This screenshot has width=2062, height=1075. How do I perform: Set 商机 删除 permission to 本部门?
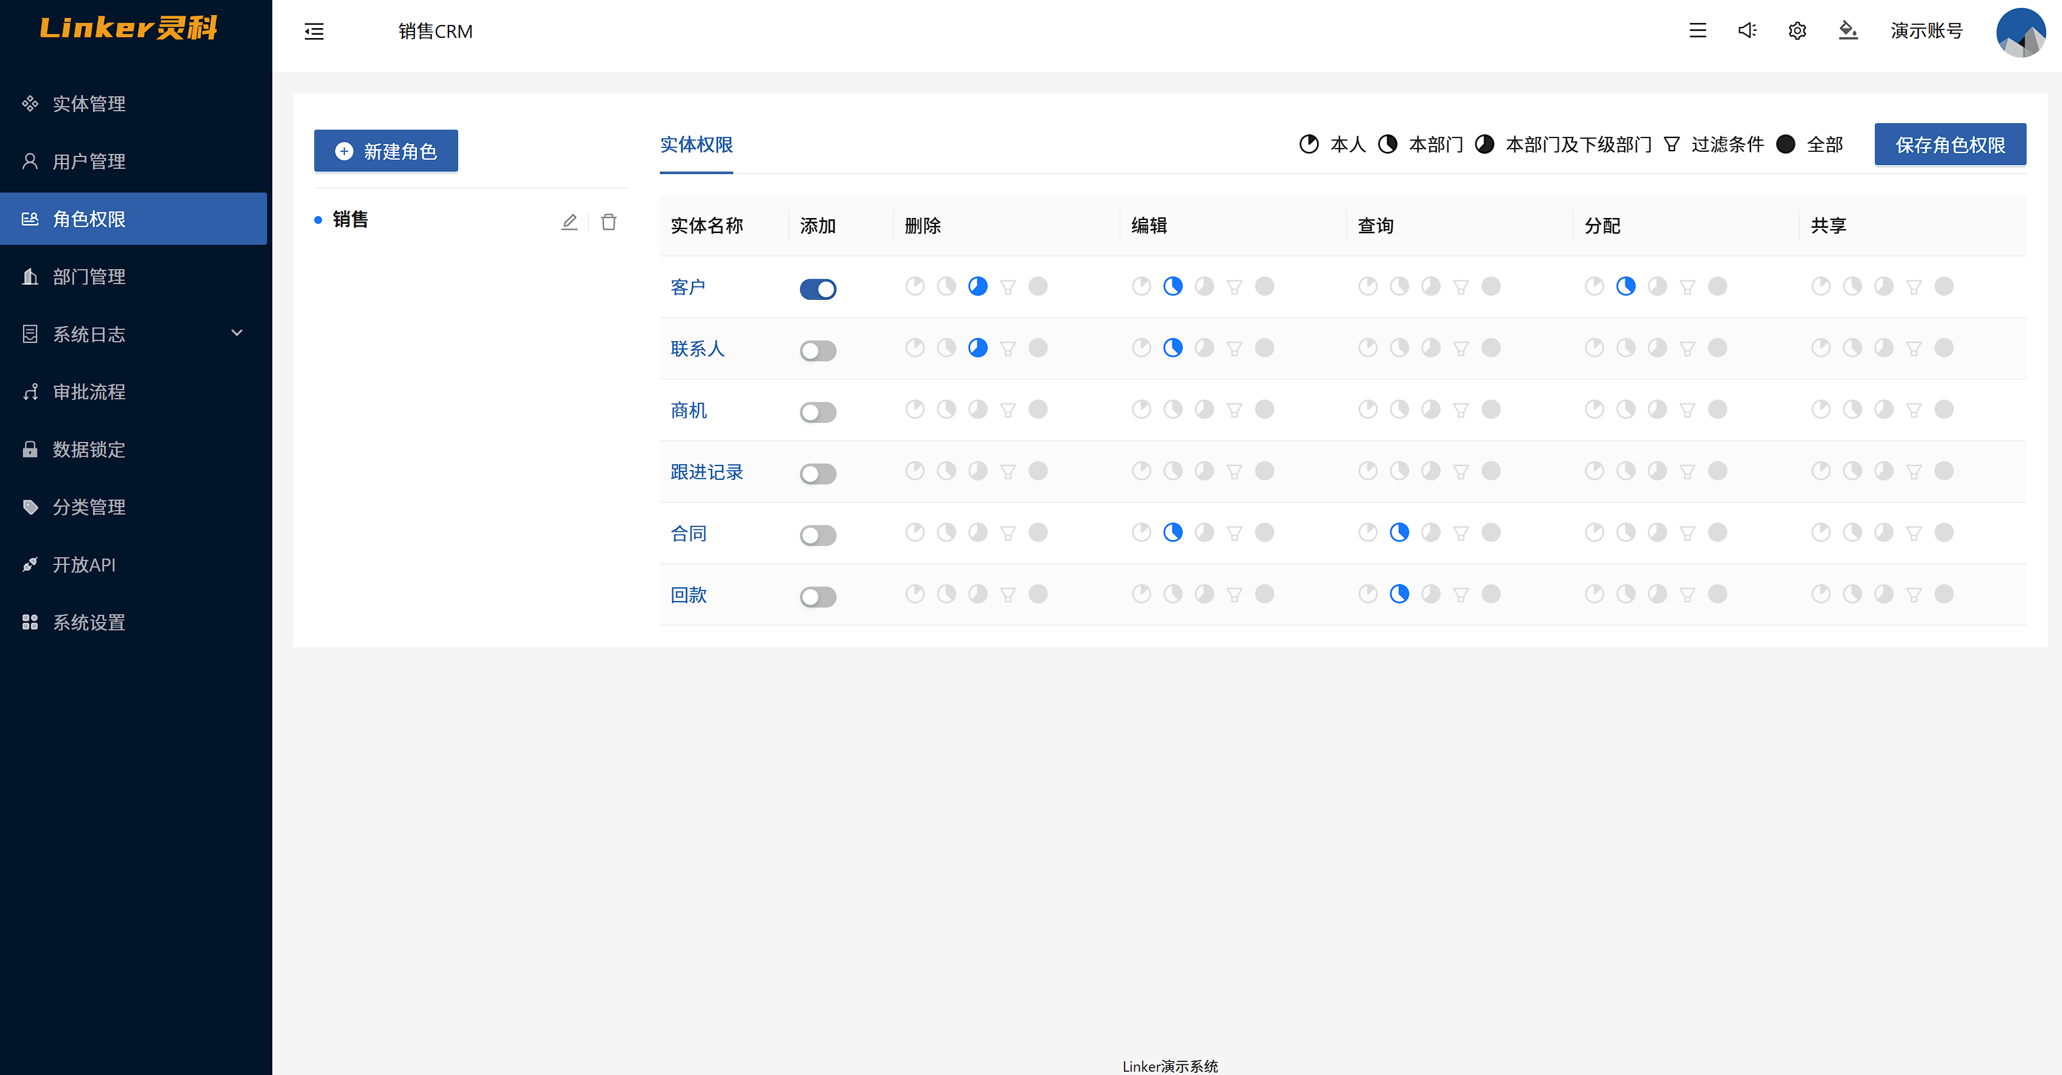tap(945, 409)
